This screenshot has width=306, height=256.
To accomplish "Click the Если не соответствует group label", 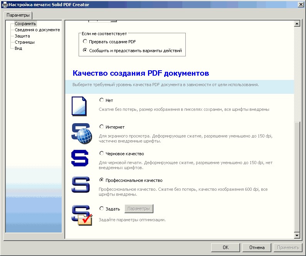I will 104,34.
